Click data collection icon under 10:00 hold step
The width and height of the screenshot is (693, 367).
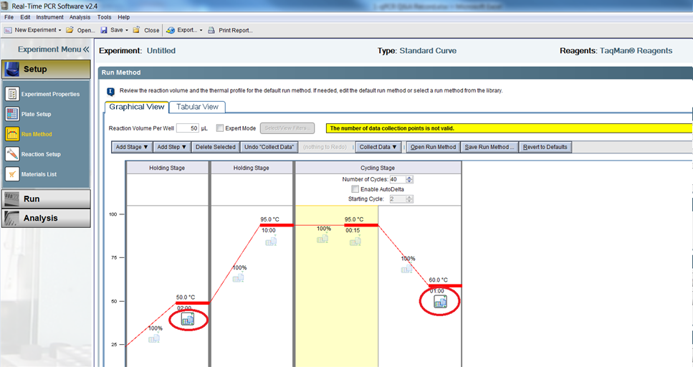tap(271, 241)
